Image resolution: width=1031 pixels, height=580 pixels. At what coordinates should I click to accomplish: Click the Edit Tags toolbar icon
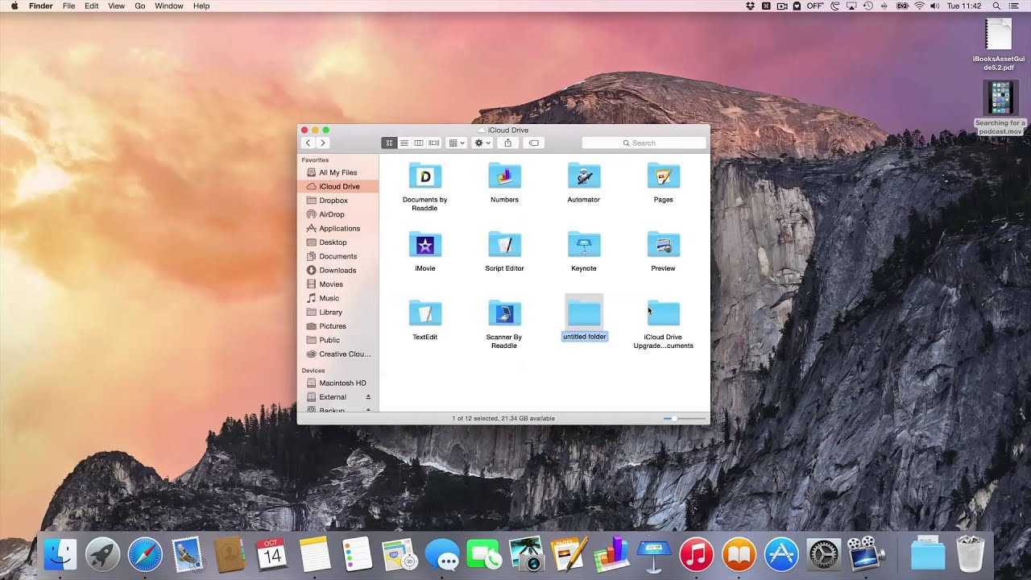[x=533, y=143]
